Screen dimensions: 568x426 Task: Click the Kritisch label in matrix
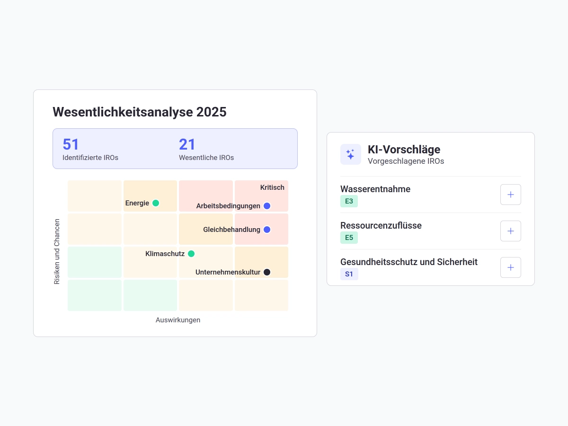pyautogui.click(x=272, y=187)
